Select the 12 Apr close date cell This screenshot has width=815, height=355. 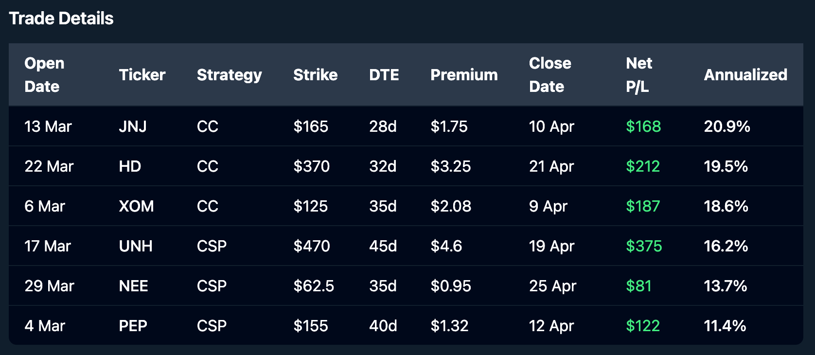pyautogui.click(x=551, y=326)
